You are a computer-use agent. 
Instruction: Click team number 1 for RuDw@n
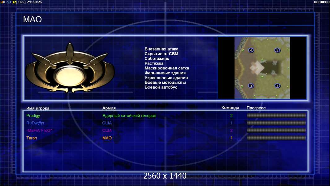coord(232,123)
